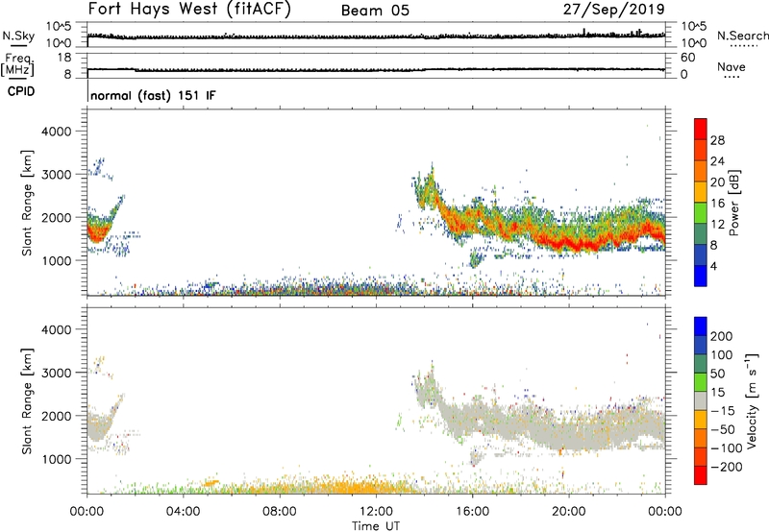The height and width of the screenshot is (532, 769).
Task: Click the "Nave" legend label
Action: coord(731,66)
